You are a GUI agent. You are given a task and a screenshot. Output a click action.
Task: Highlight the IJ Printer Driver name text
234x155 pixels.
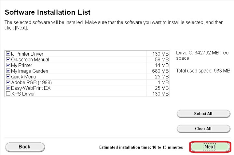pos(27,54)
